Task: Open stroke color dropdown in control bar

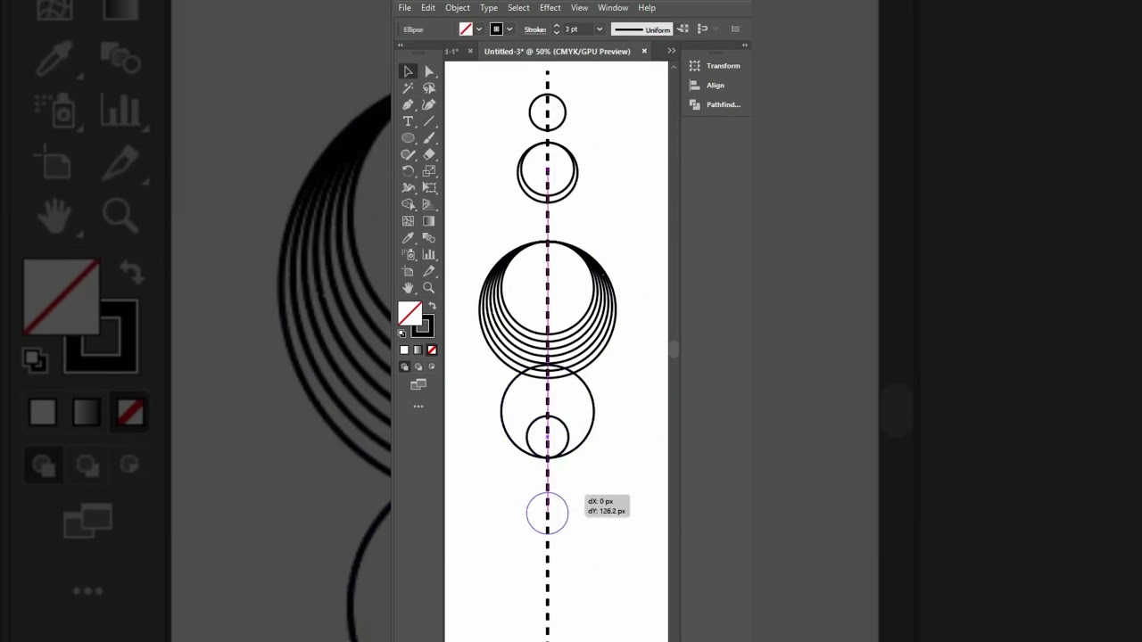Action: 509,29
